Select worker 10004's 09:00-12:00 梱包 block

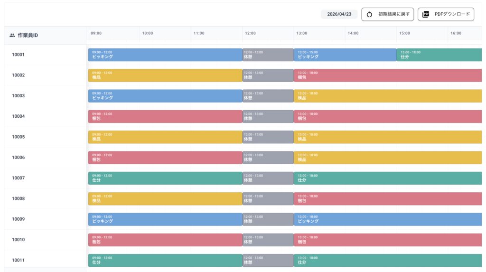pyautogui.click(x=165, y=116)
